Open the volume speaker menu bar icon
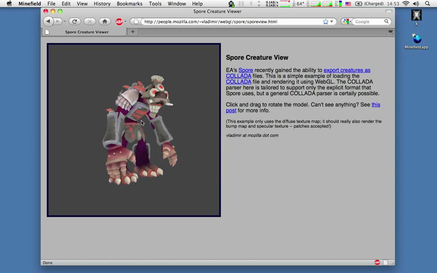 416,4
